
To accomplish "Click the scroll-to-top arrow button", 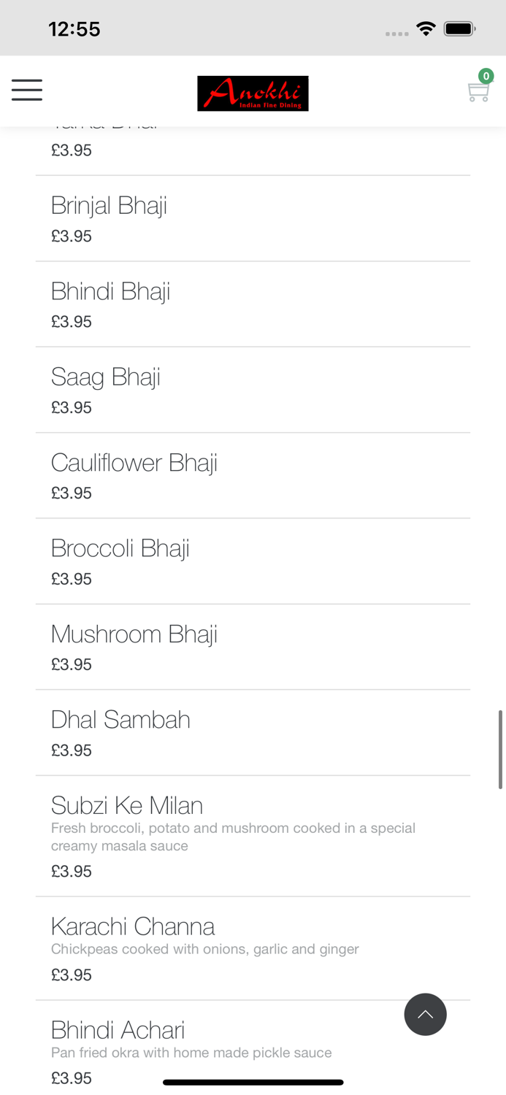I will (x=426, y=1014).
